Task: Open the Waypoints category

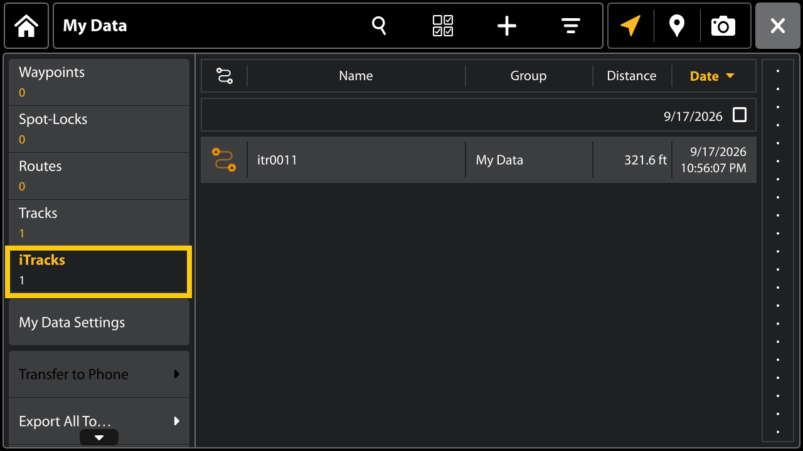Action: click(x=99, y=82)
